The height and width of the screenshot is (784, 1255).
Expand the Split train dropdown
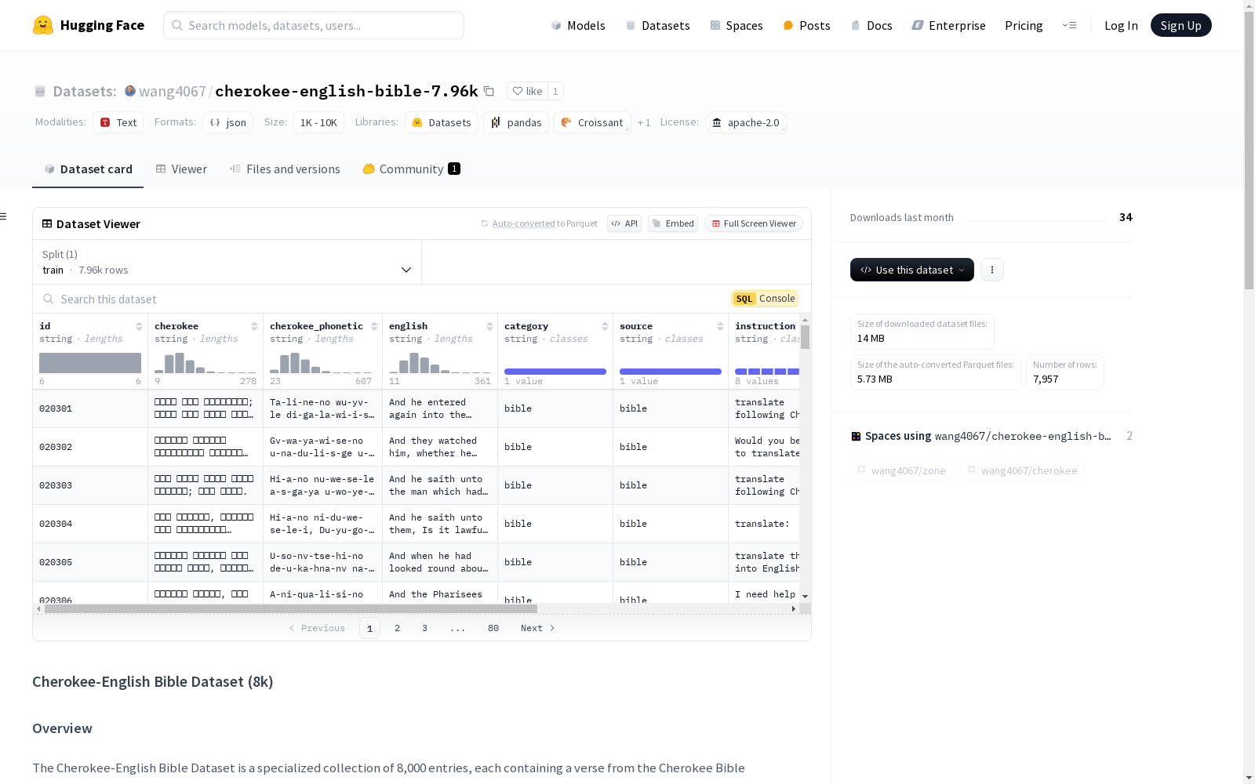coord(227,262)
